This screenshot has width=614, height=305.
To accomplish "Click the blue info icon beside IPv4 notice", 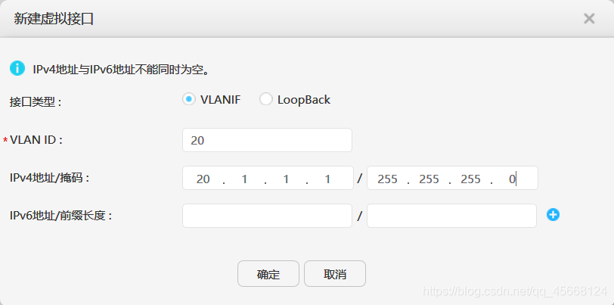I will (x=17, y=68).
